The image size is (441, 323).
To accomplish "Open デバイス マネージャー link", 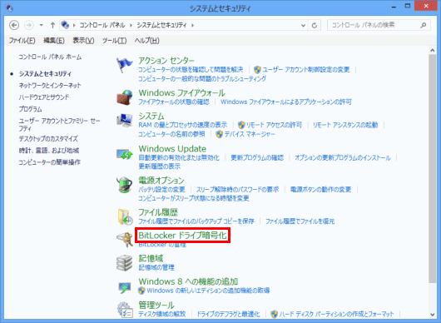I will (250, 134).
